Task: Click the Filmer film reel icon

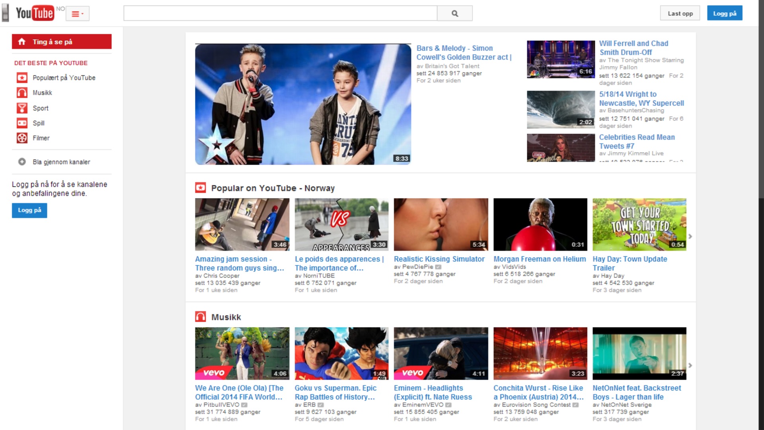Action: coord(22,138)
